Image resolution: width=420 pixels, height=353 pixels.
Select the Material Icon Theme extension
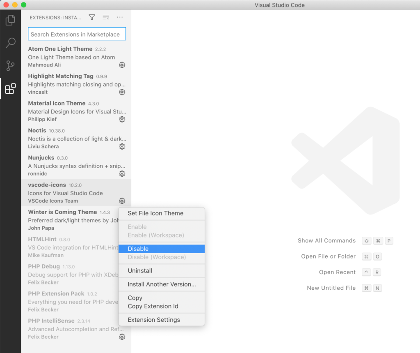[x=76, y=111]
